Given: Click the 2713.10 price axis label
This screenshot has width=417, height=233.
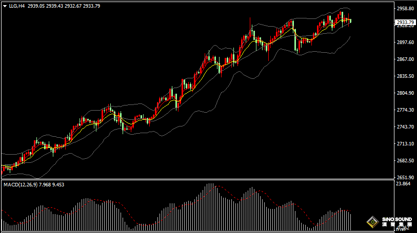Looking at the screenshot, I should (x=405, y=144).
